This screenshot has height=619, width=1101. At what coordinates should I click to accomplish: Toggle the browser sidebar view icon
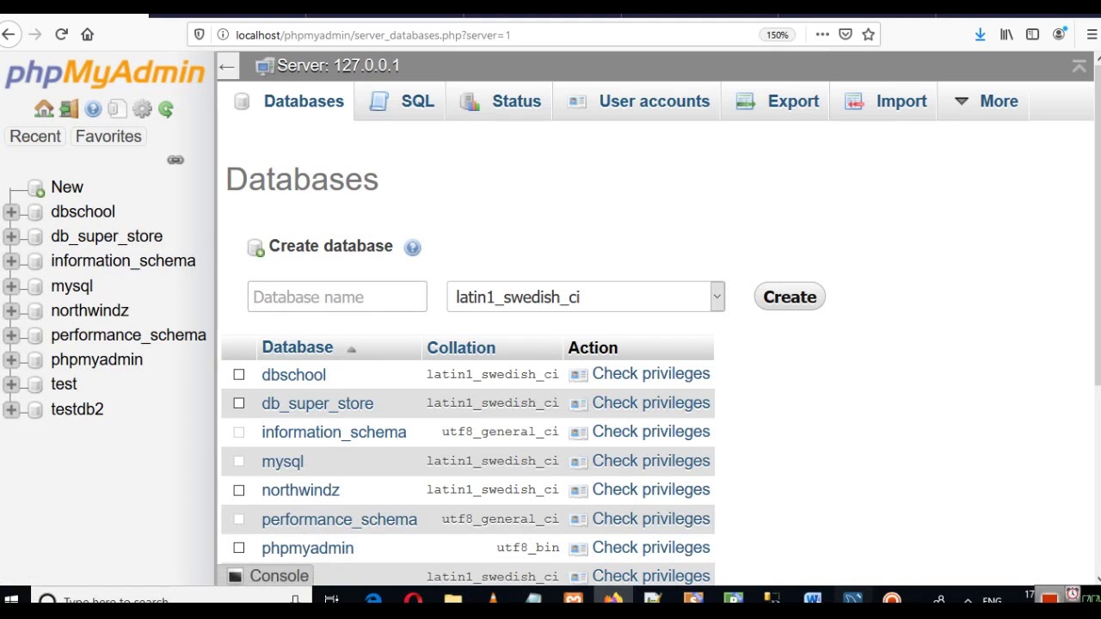[1033, 34]
